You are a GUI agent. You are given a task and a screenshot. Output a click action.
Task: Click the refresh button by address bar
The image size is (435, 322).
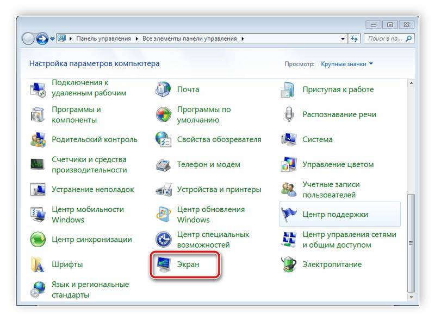(x=355, y=38)
